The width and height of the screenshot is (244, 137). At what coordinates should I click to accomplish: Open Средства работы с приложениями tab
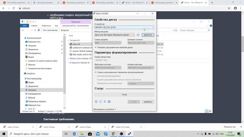click(75, 25)
